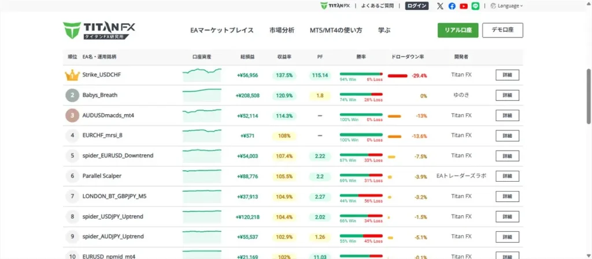Open 詳細 for spider_AUDJPY_Uptrend

(507, 237)
